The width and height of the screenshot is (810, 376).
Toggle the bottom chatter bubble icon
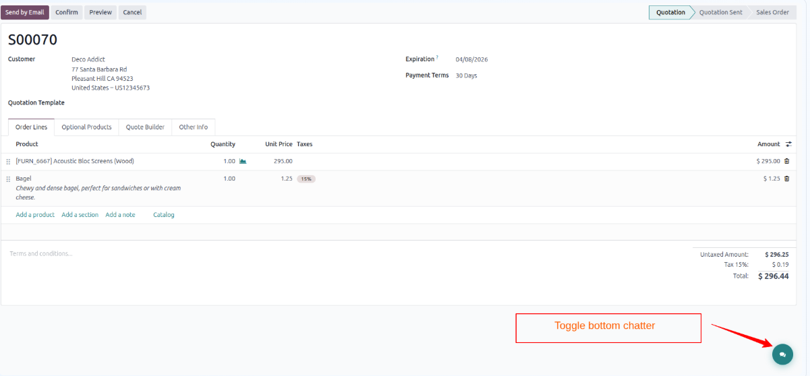(x=782, y=354)
